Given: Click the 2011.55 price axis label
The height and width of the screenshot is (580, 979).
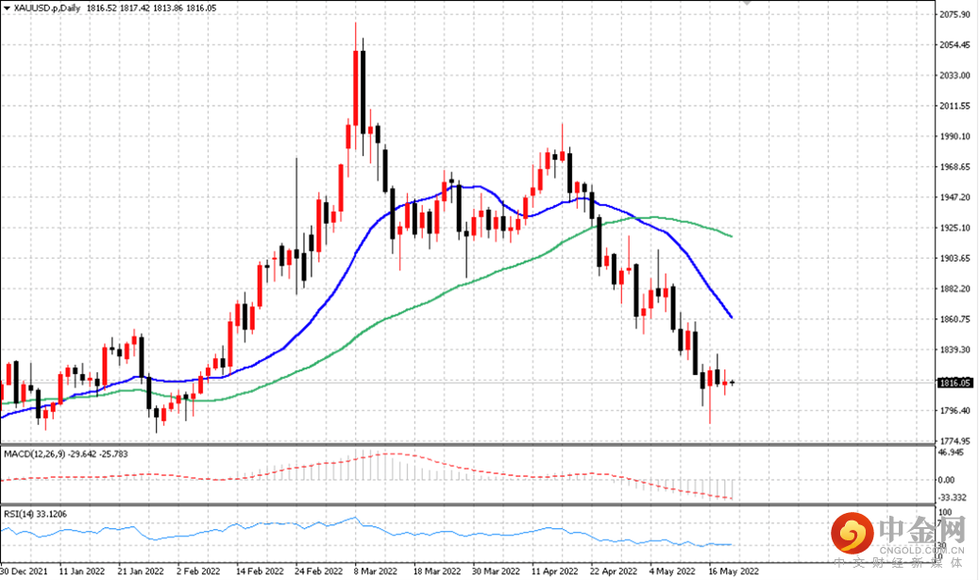Looking at the screenshot, I should pyautogui.click(x=955, y=106).
